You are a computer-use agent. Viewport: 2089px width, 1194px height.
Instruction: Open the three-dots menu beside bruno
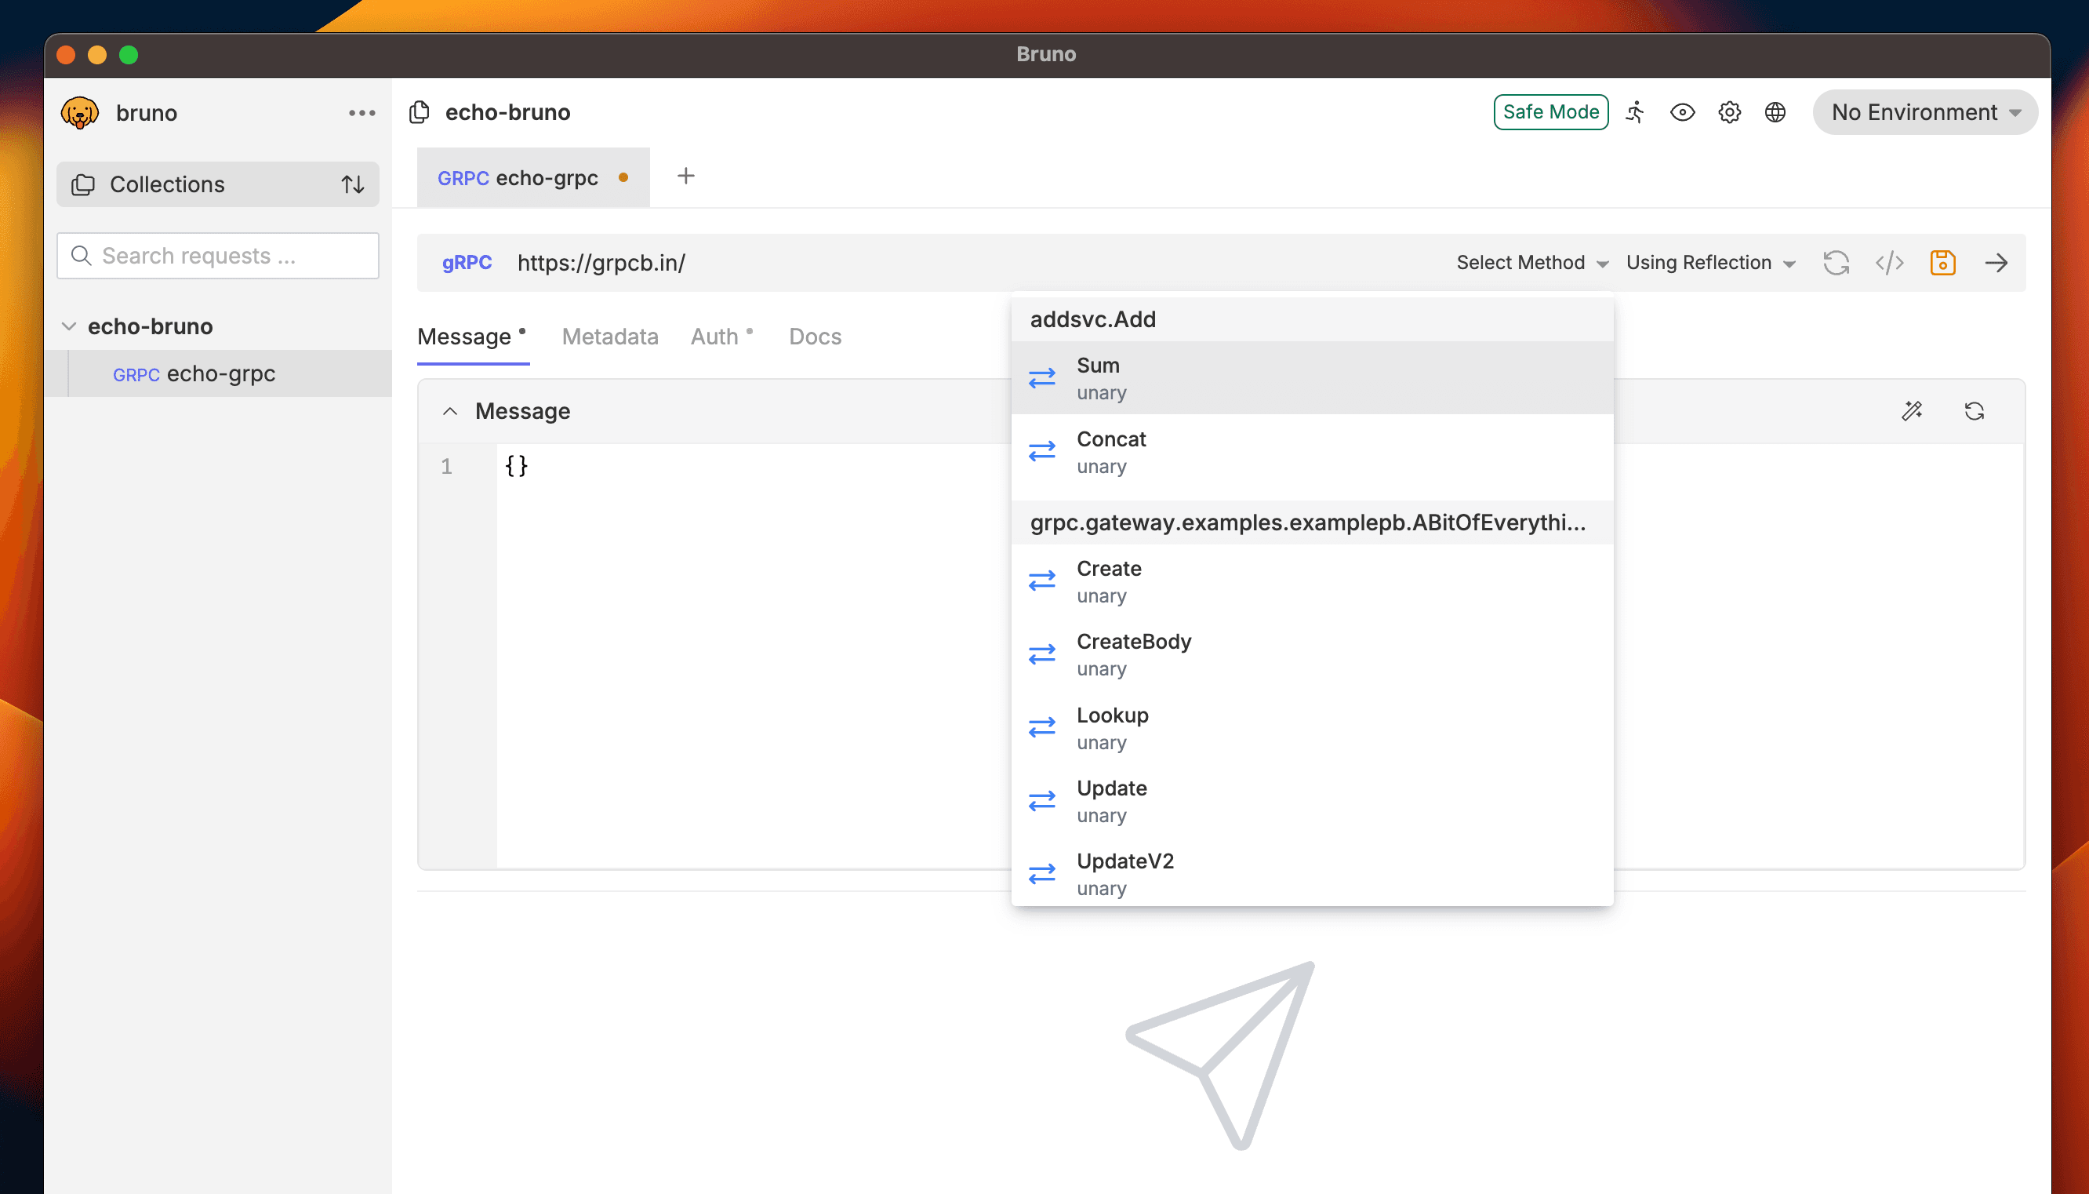[361, 112]
